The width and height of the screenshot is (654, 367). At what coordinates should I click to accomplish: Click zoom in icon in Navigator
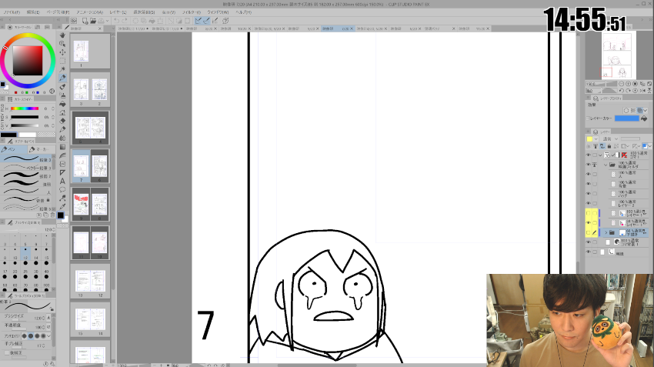click(628, 84)
